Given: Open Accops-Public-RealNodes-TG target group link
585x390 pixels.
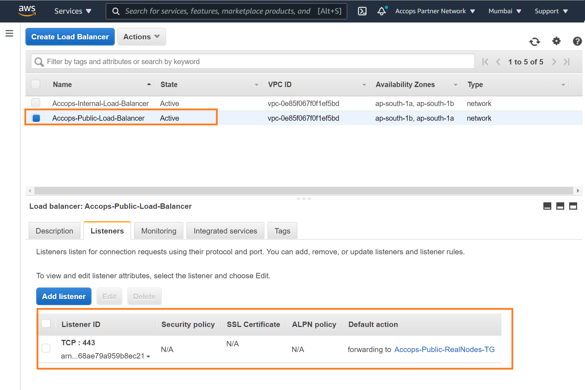Looking at the screenshot, I should (444, 350).
